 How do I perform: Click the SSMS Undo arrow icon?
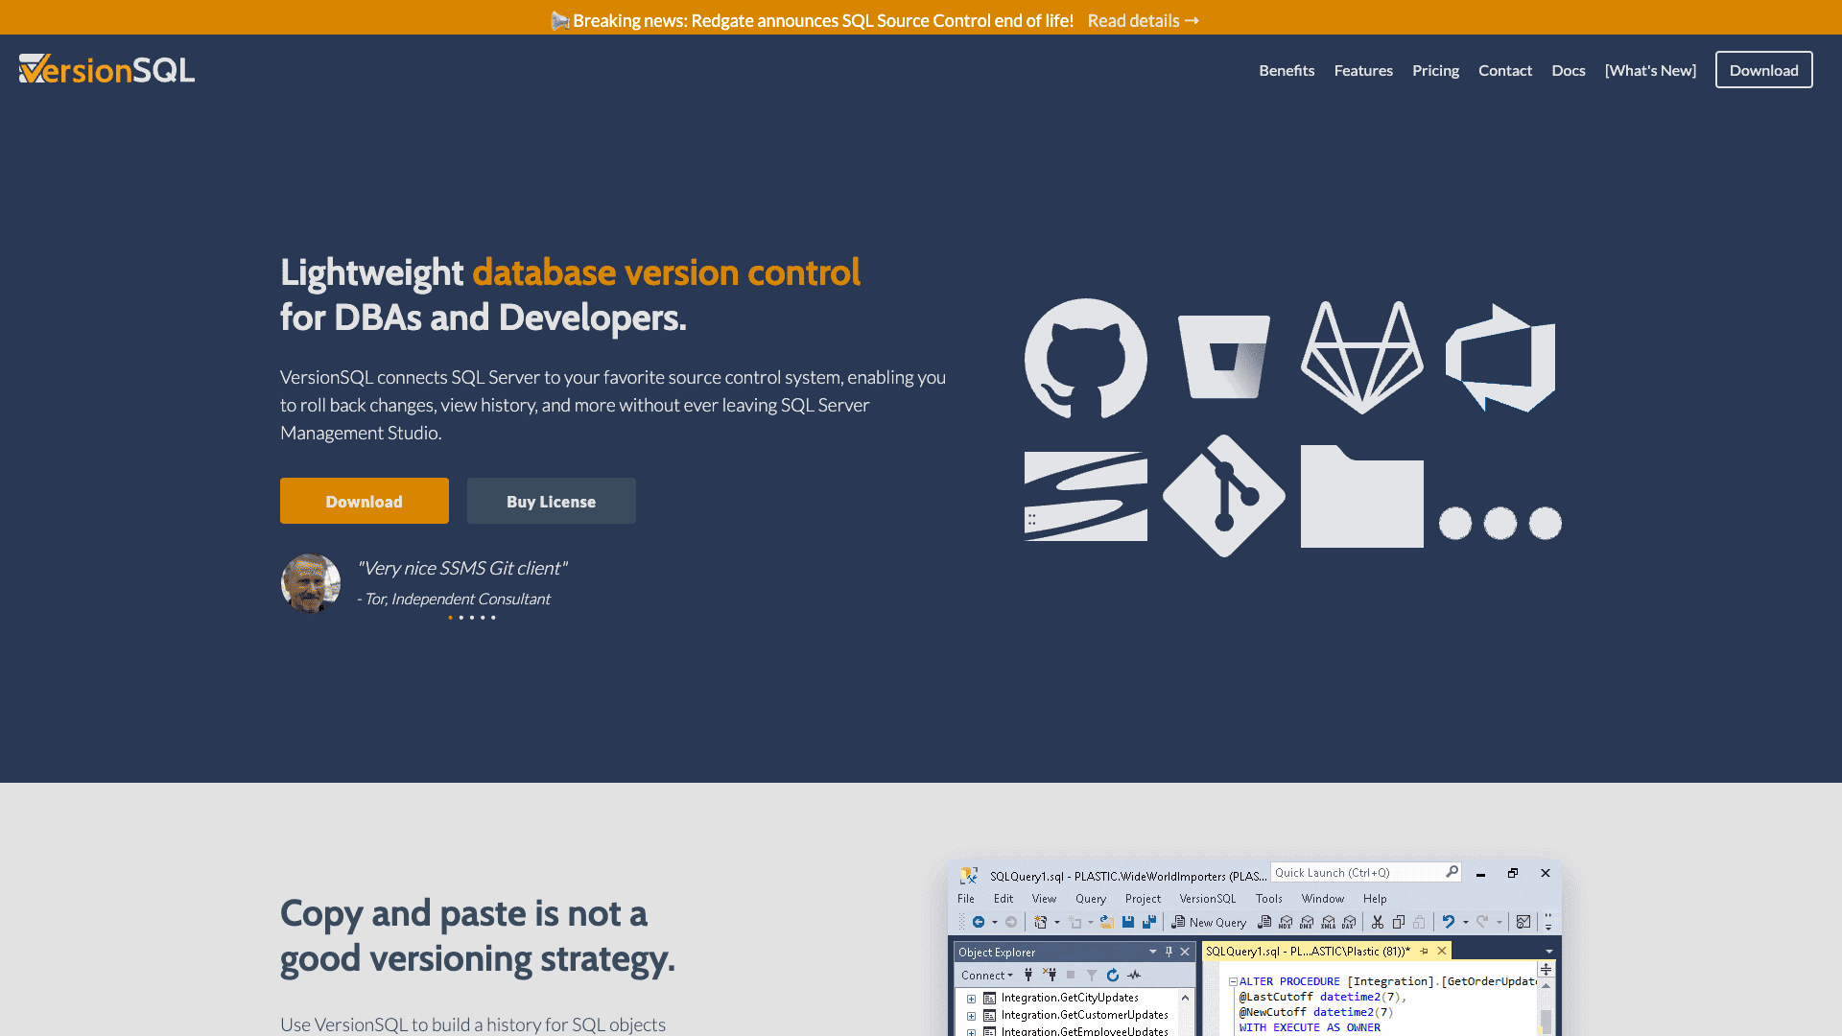click(1449, 921)
